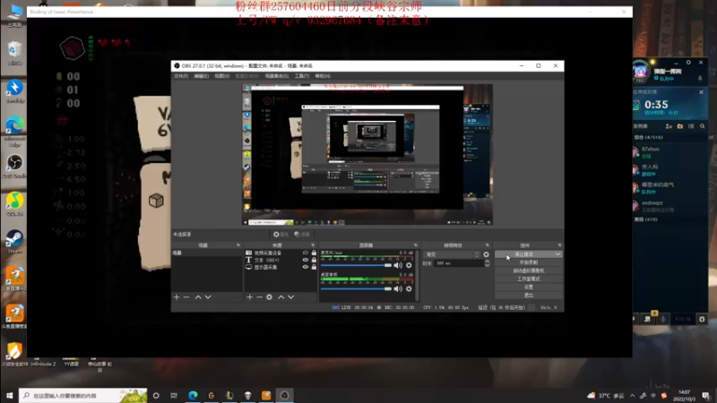Image resolution: width=717 pixels, height=403 pixels.
Task: Move scene down in the Scenes list
Action: point(208,297)
